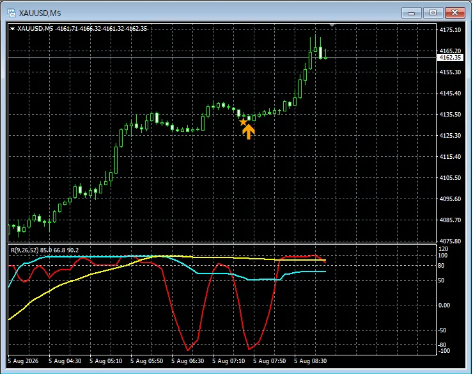Select the R(9,26,52) 85.0 66.8 90.2 indicator label
The width and height of the screenshot is (473, 374).
click(45, 250)
